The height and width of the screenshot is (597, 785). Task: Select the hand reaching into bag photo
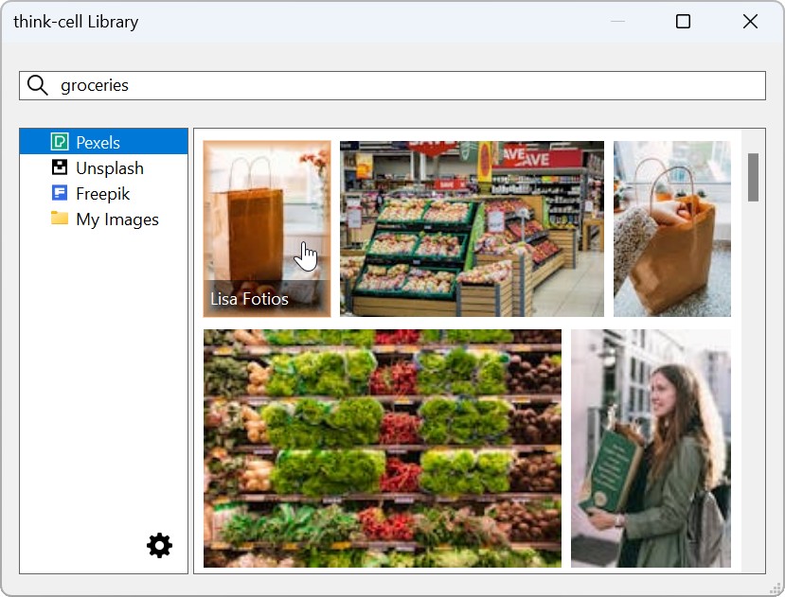pos(672,229)
